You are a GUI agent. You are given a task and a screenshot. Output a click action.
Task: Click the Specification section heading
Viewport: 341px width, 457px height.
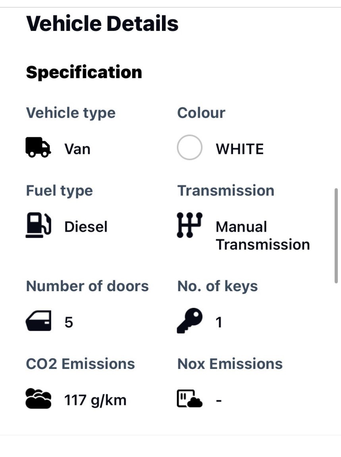(84, 73)
